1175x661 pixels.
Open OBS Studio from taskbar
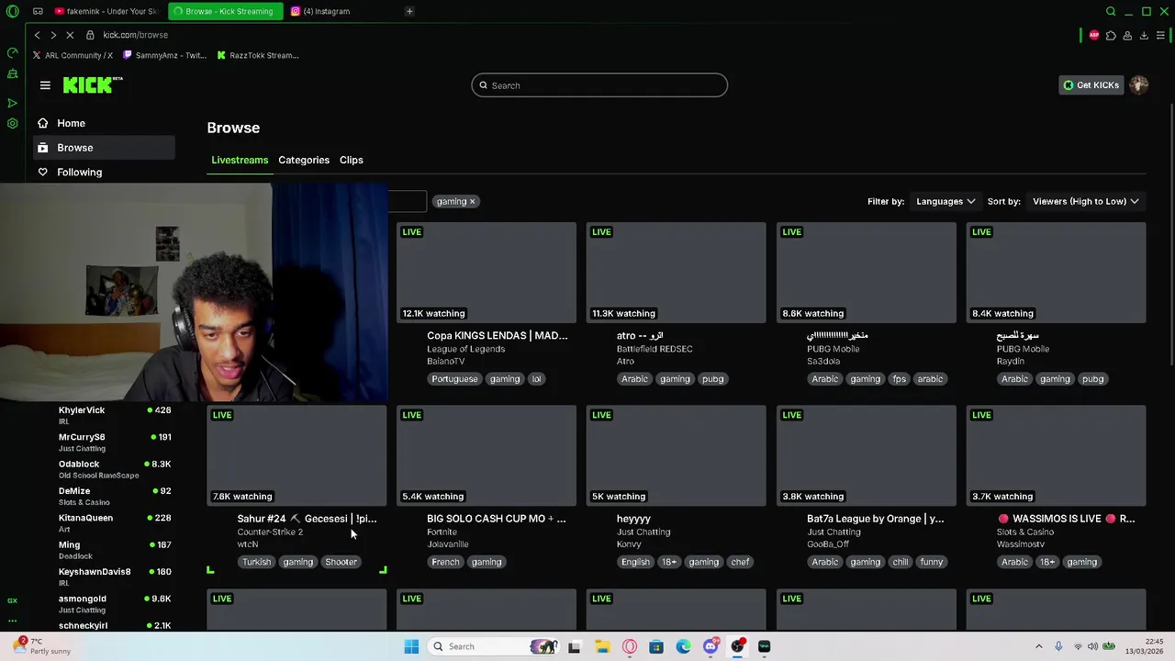point(737,646)
